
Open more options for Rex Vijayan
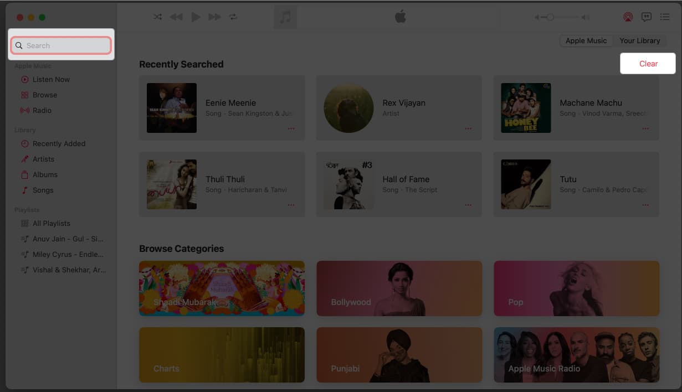468,128
